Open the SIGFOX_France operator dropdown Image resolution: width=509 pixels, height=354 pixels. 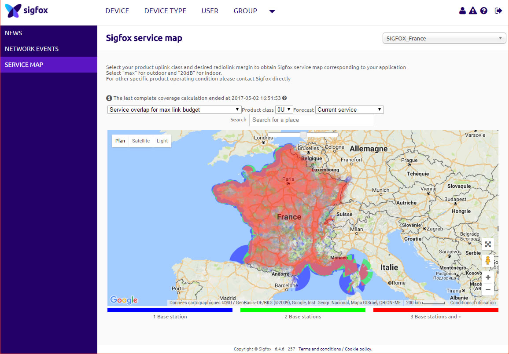444,38
